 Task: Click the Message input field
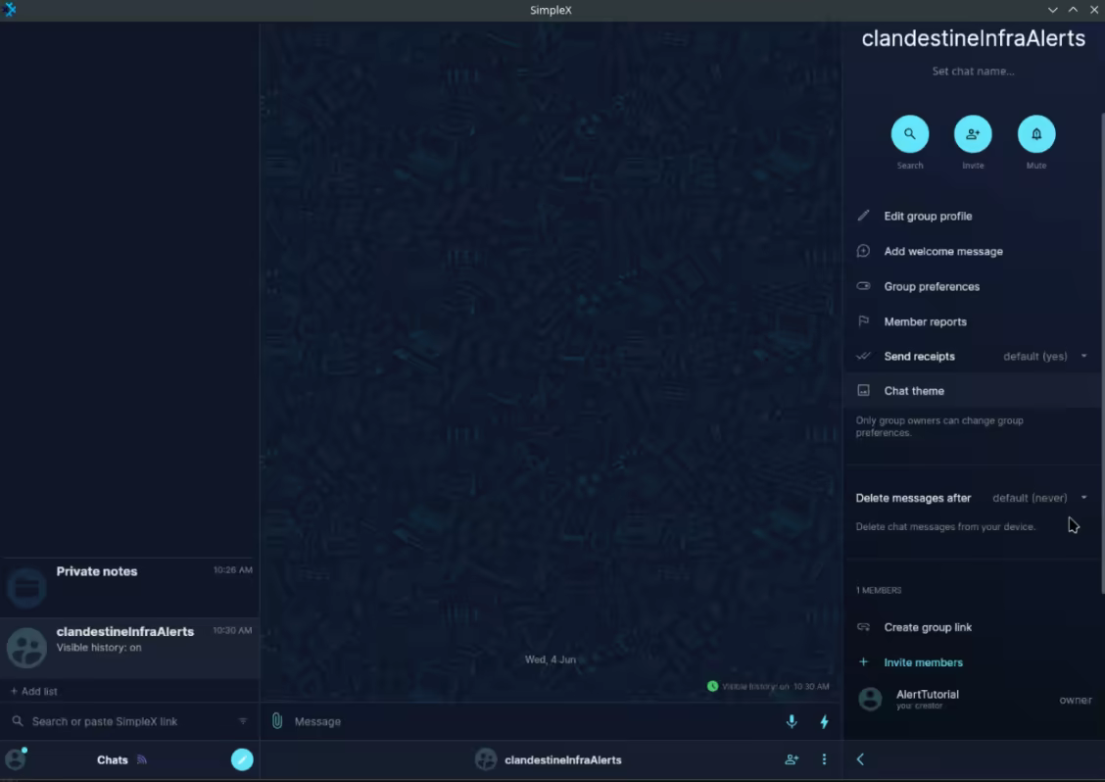pyautogui.click(x=529, y=721)
